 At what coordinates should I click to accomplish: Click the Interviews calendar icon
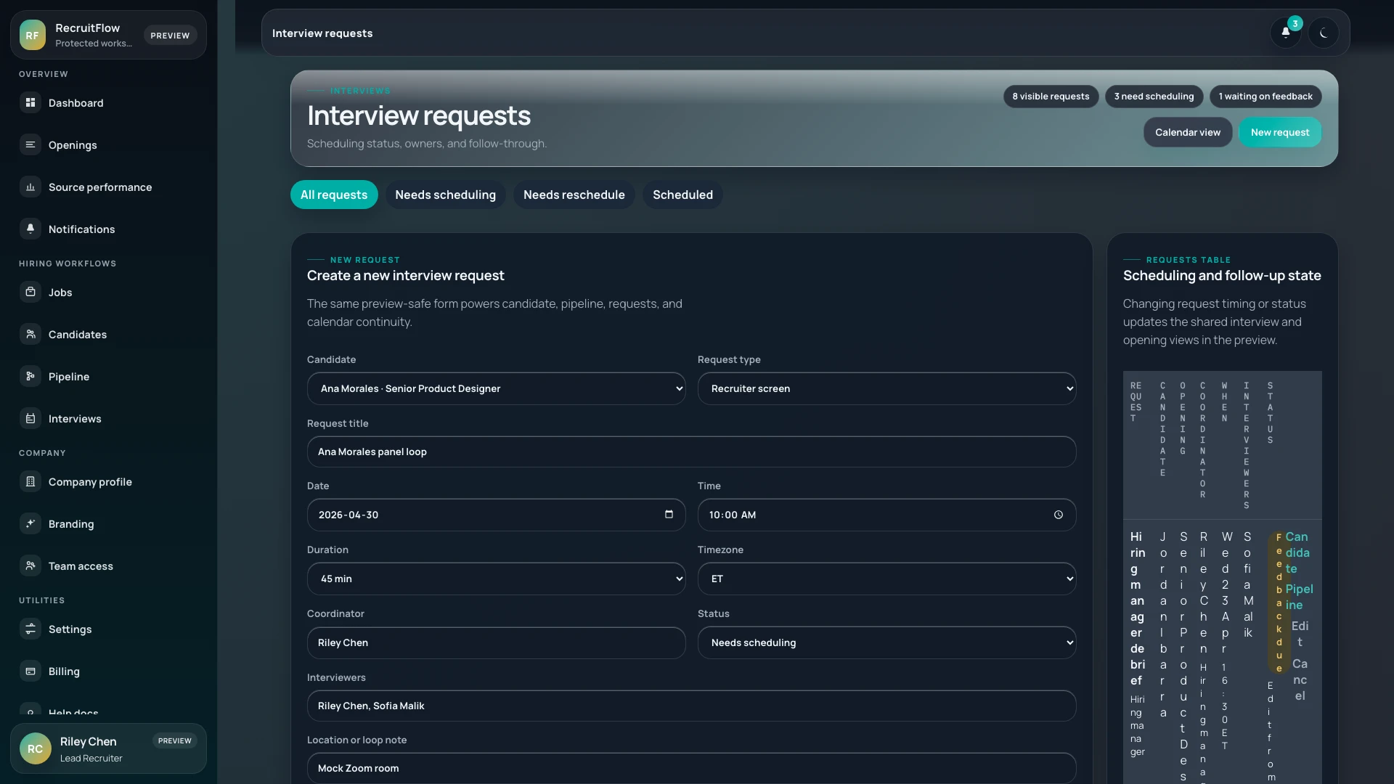[x=30, y=418]
